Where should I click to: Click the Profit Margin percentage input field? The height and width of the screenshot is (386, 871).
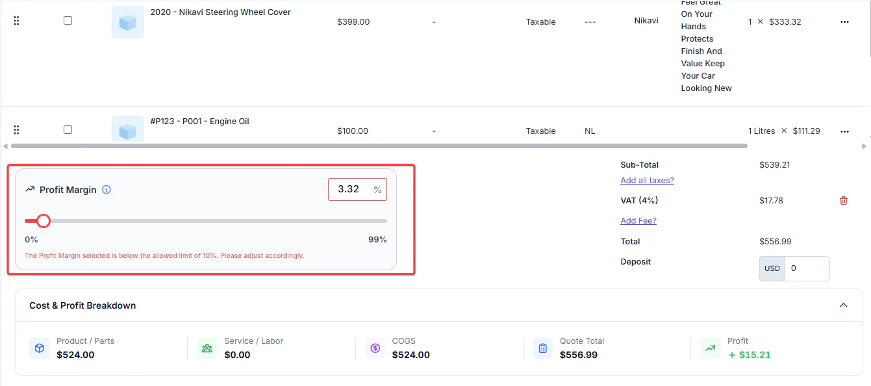357,189
